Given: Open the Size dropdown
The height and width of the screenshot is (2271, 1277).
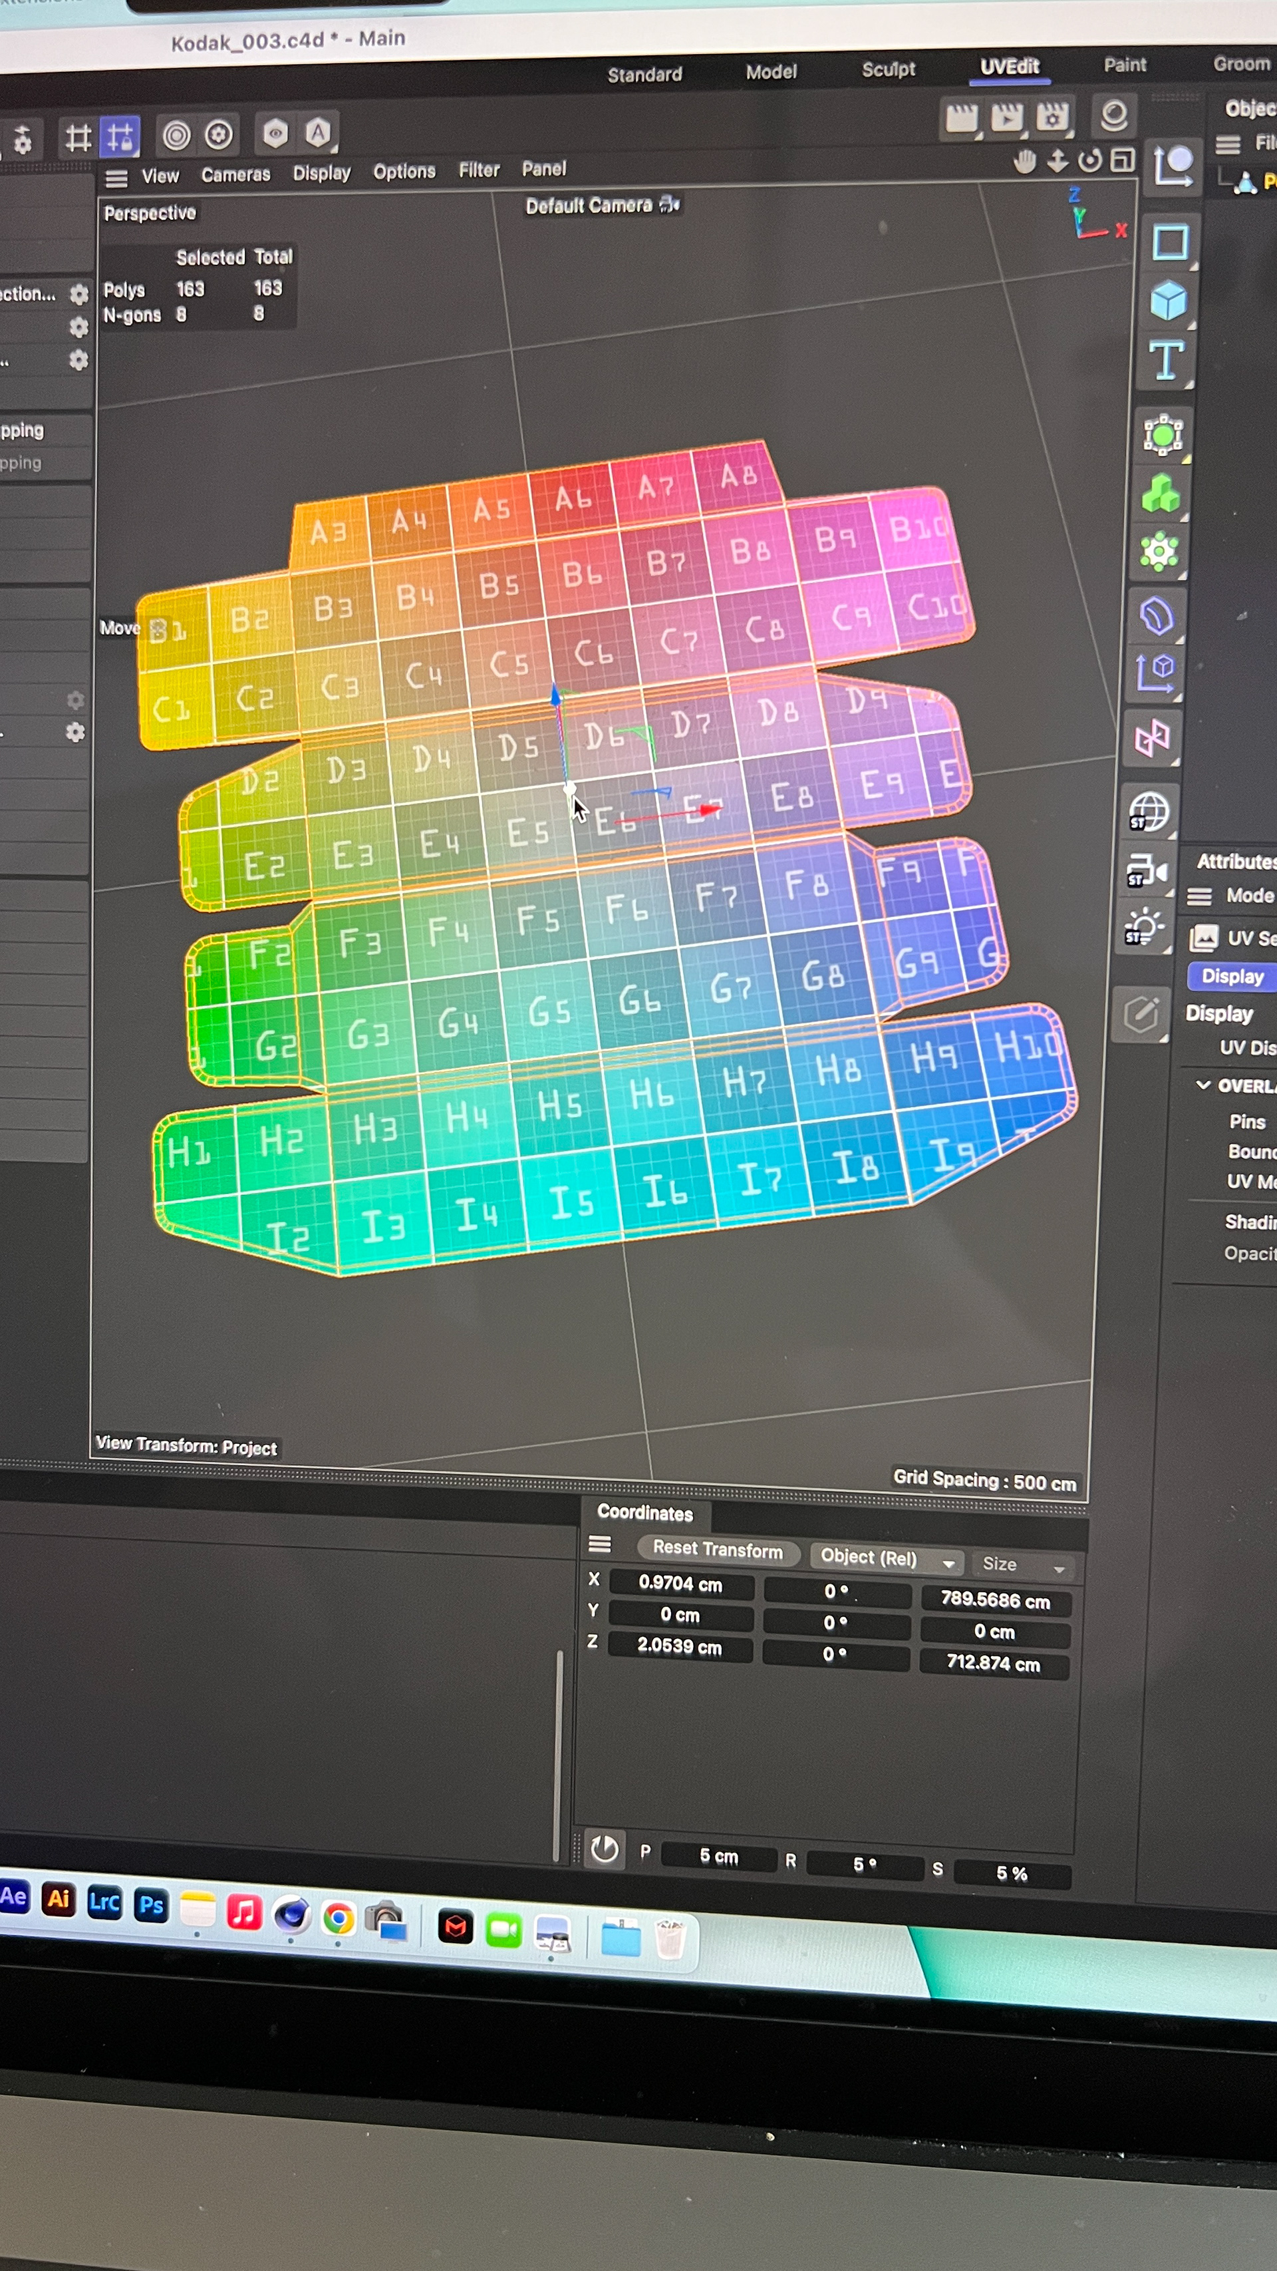Looking at the screenshot, I should click(x=1023, y=1565).
